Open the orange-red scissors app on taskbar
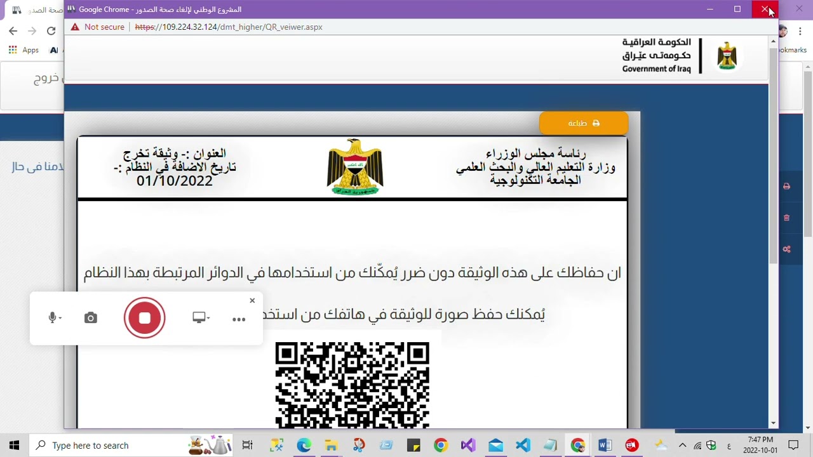Screen dimensions: 813x457 tap(359, 445)
